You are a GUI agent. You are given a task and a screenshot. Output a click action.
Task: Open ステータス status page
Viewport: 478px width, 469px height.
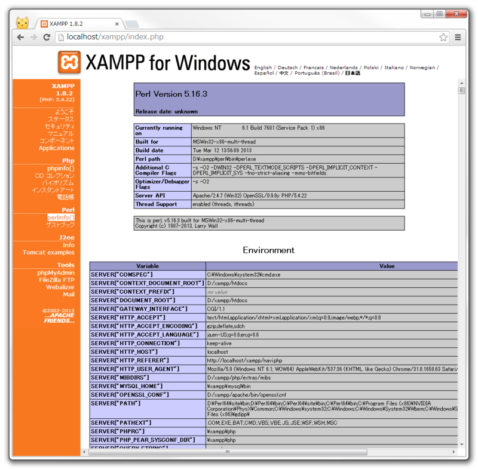pos(61,119)
